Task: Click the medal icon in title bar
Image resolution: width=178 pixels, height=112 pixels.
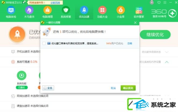Action: [152, 2]
